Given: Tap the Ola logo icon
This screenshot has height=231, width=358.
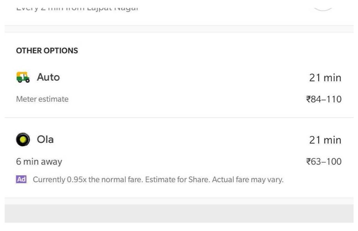Looking at the screenshot, I should click(x=23, y=140).
